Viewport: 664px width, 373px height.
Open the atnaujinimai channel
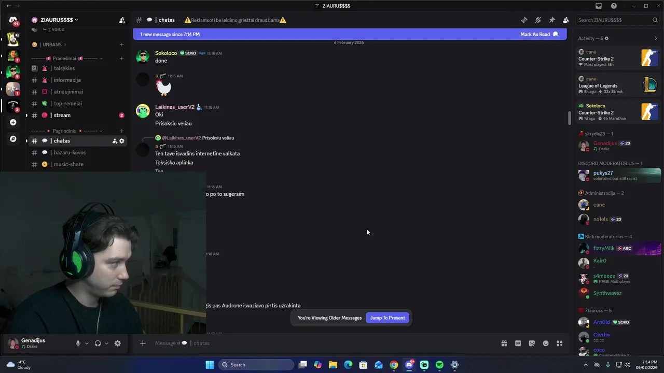click(x=78, y=92)
